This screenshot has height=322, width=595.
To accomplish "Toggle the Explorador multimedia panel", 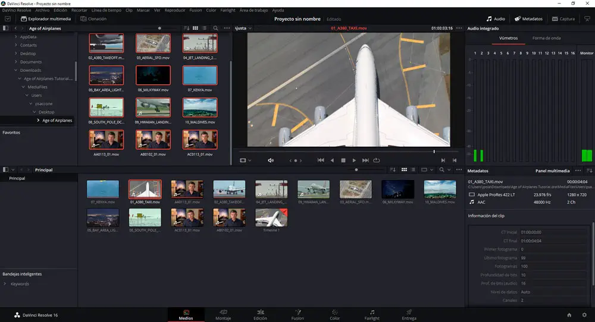I will [45, 18].
